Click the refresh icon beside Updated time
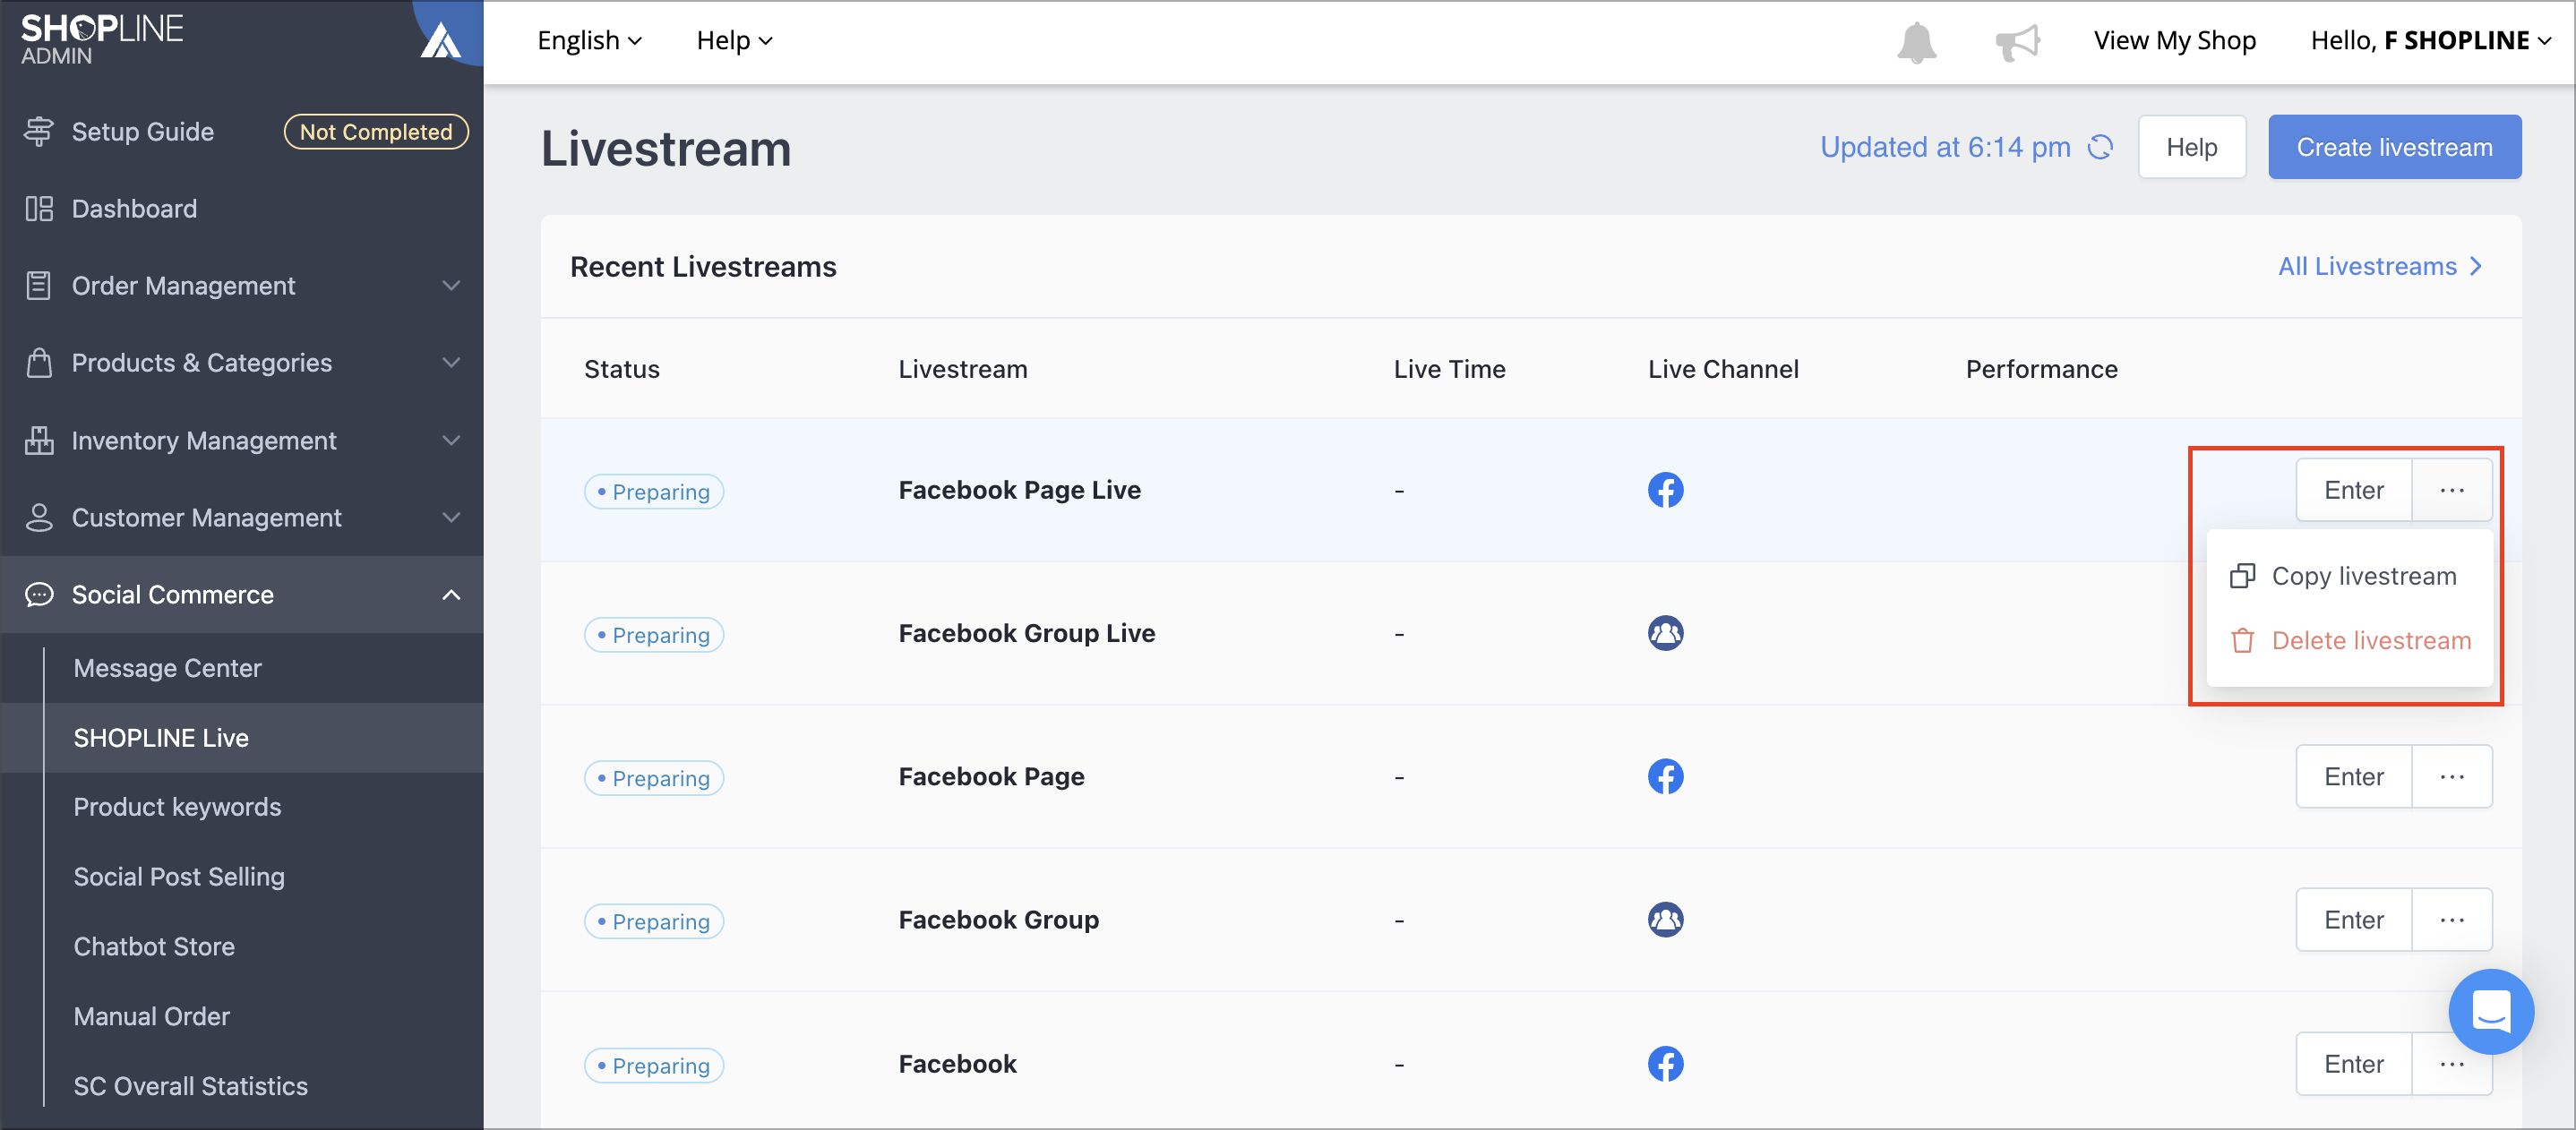 (x=2101, y=147)
